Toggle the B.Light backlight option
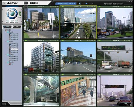 [x=16, y=21]
